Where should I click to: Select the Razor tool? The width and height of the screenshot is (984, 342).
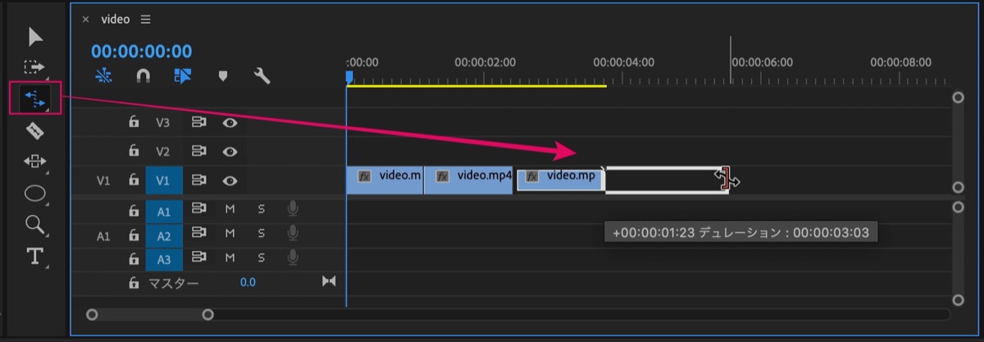click(x=35, y=130)
